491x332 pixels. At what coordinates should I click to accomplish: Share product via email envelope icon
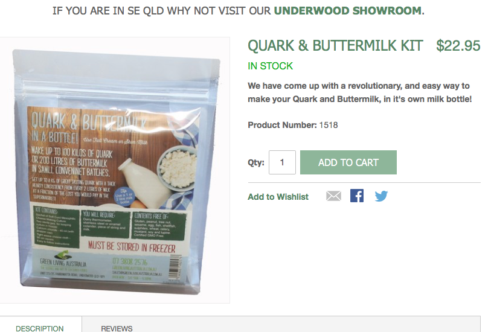click(333, 196)
